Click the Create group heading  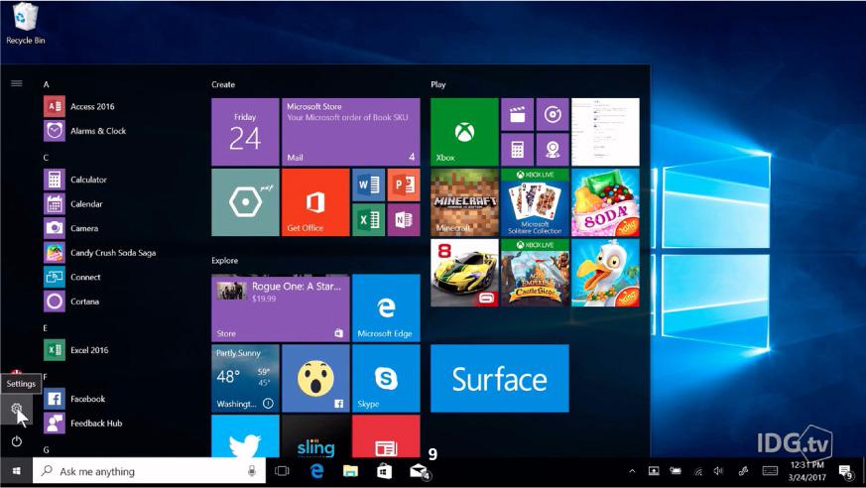[x=223, y=84]
